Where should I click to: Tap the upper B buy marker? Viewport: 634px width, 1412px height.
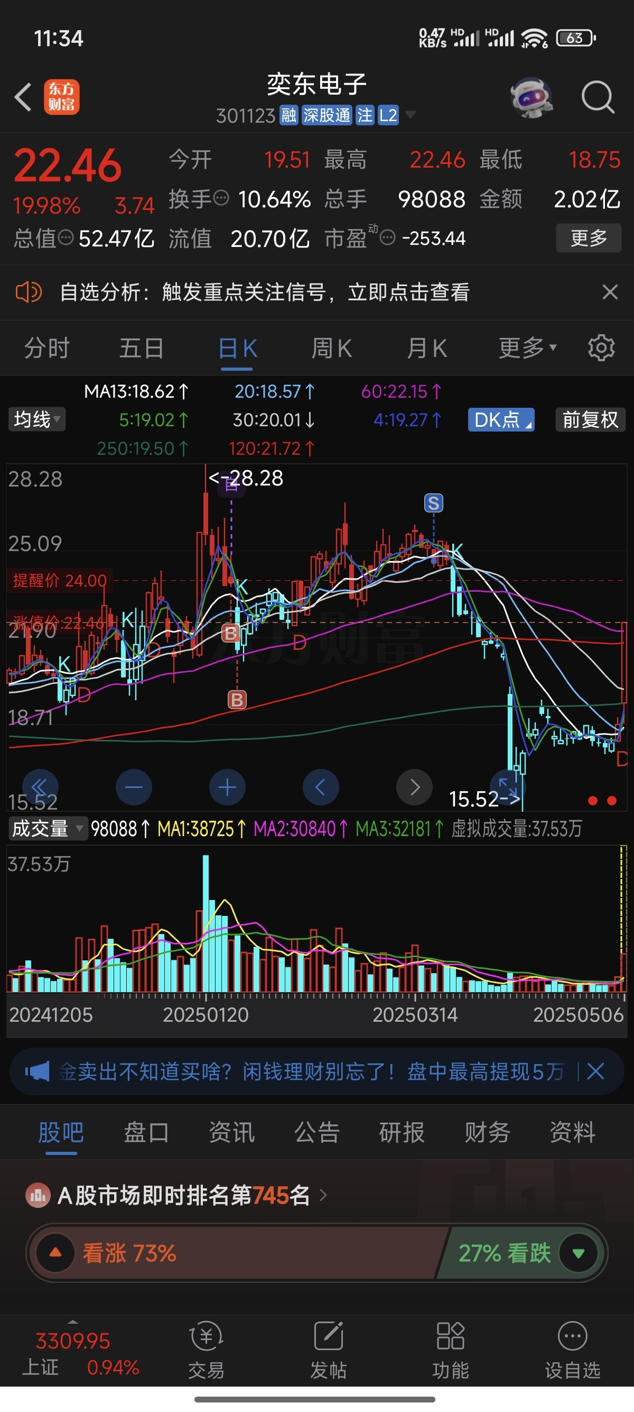click(x=230, y=634)
